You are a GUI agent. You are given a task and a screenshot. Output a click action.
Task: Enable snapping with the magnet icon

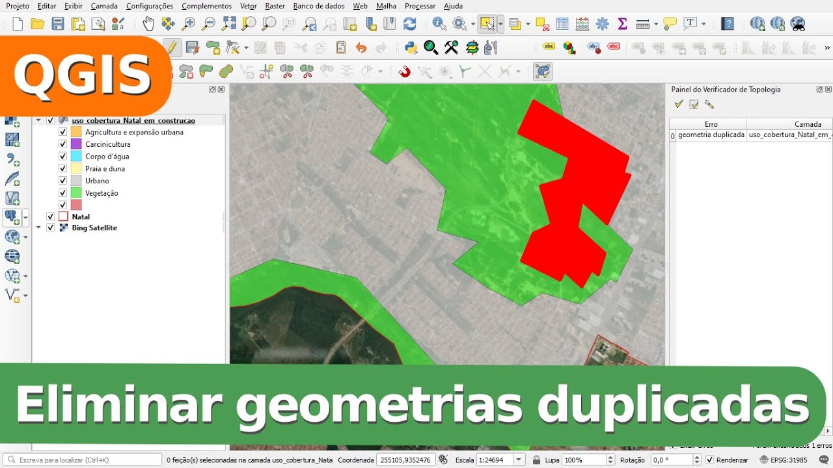[x=405, y=71]
